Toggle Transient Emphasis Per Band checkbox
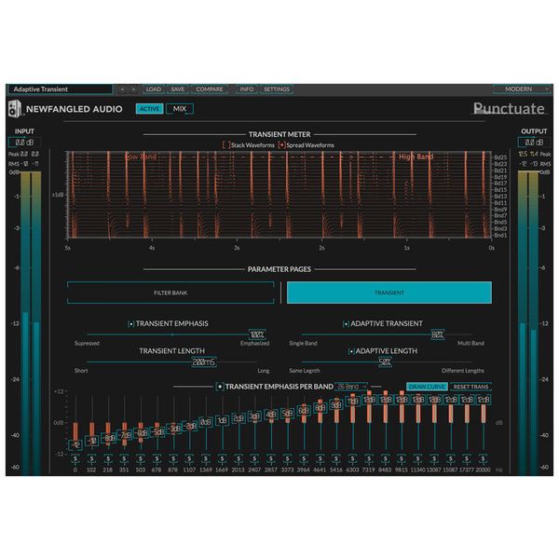The width and height of the screenshot is (559, 559). [220, 387]
